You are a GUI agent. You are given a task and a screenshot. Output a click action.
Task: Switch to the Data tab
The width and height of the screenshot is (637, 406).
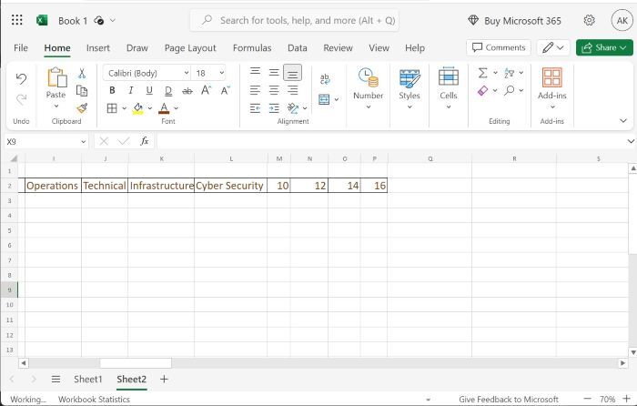point(298,47)
